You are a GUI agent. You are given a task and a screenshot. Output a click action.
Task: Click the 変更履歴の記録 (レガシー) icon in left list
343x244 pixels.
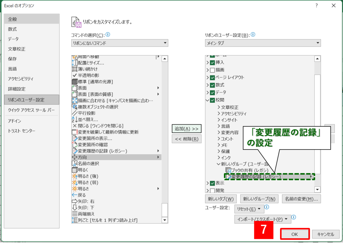pyautogui.click(x=75, y=151)
